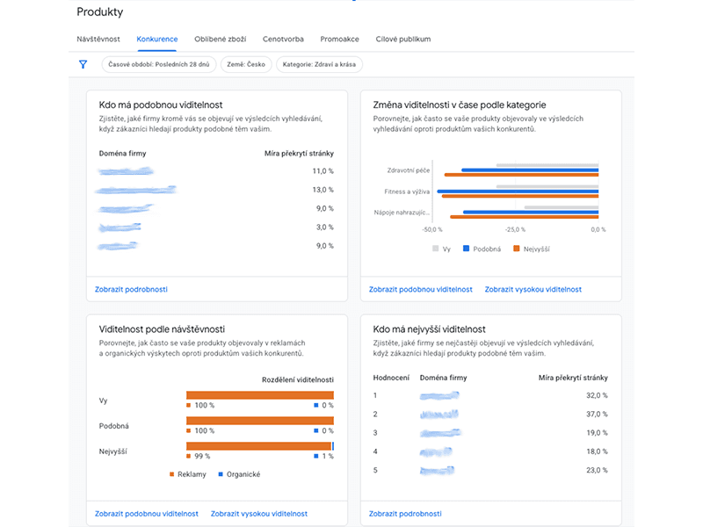Viewport: 703px width, 527px height.
Task: Switch to the Návštěvnost tab
Action: point(98,39)
